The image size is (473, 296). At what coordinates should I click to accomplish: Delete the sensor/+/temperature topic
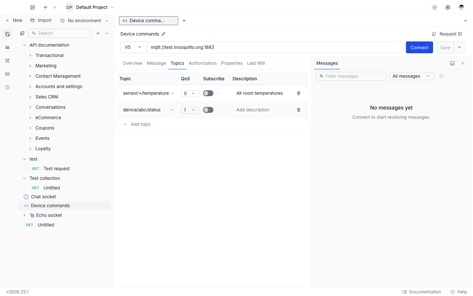299,93
